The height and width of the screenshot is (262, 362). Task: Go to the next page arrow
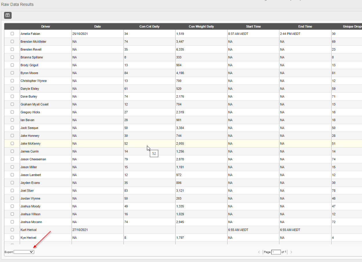pos(291,252)
